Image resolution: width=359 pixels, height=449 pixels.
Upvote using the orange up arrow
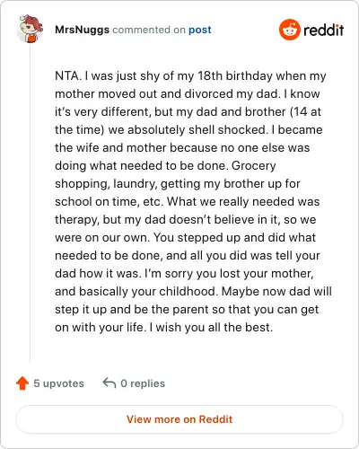[x=22, y=383]
